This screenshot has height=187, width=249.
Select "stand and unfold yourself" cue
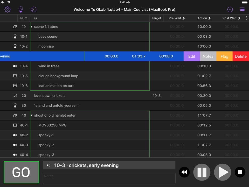coord(57,105)
